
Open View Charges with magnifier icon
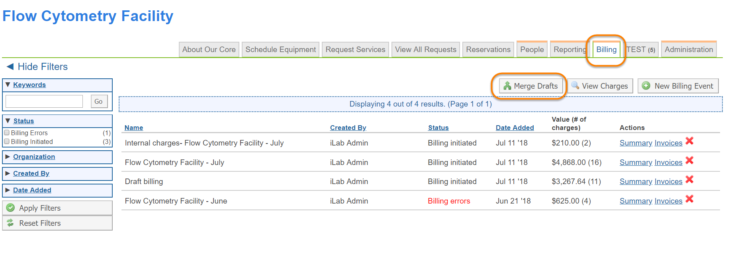pos(600,86)
